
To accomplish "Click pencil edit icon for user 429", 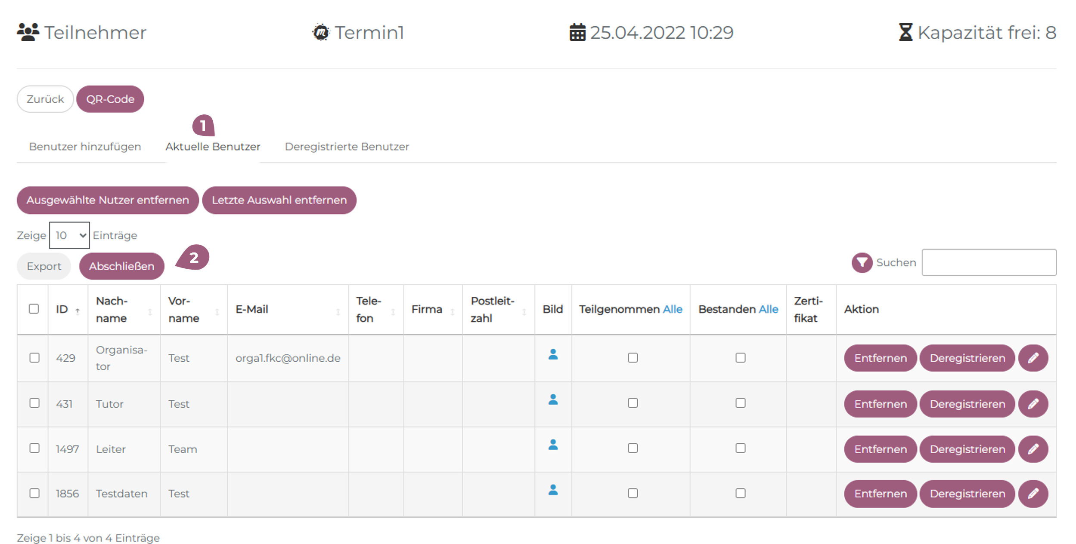I will pyautogui.click(x=1033, y=358).
